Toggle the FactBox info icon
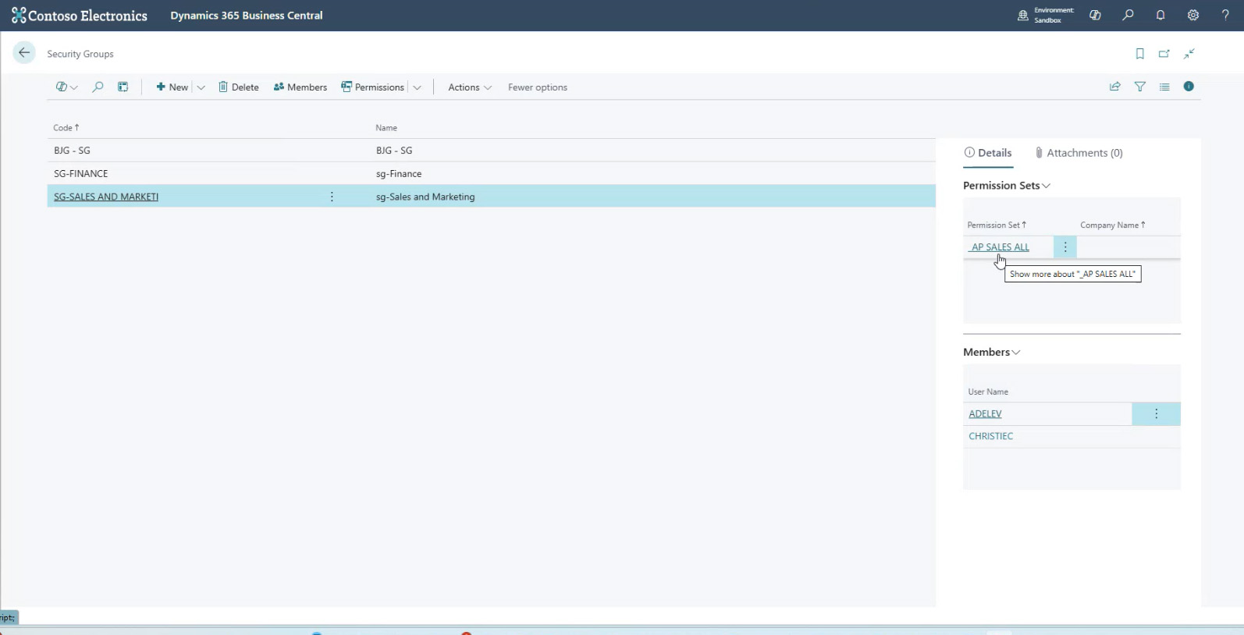Viewport: 1244px width, 635px height. tap(1189, 87)
